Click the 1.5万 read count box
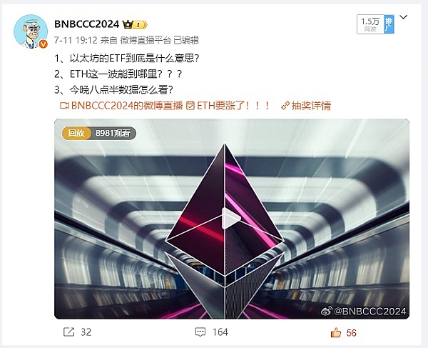This screenshot has height=348, width=428. pyautogui.click(x=370, y=24)
